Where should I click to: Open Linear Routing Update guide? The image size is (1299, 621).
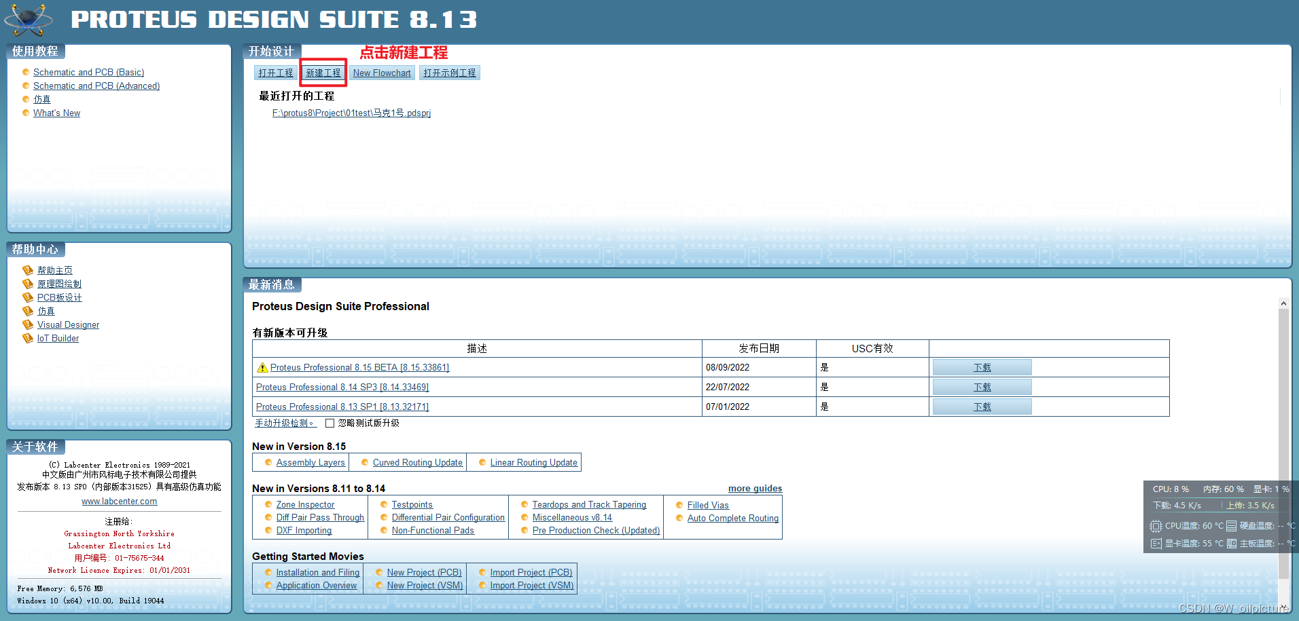[534, 462]
